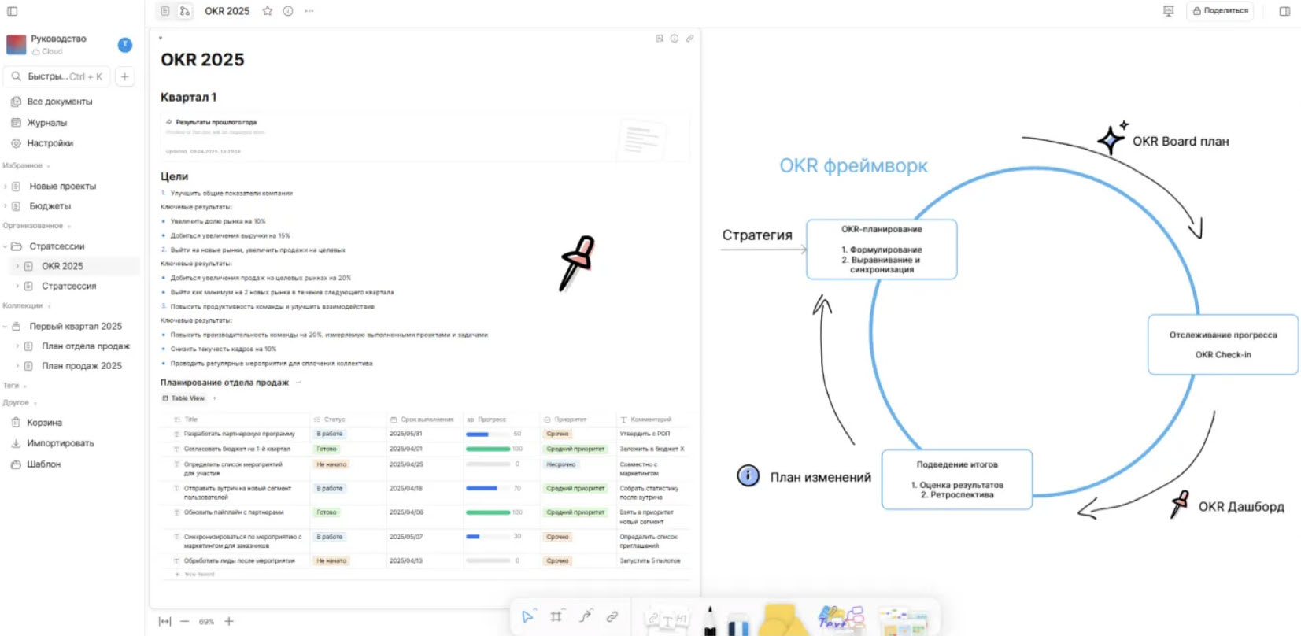Image resolution: width=1301 pixels, height=636 pixels.
Task: Select the eraser tool
Action: coord(738,625)
